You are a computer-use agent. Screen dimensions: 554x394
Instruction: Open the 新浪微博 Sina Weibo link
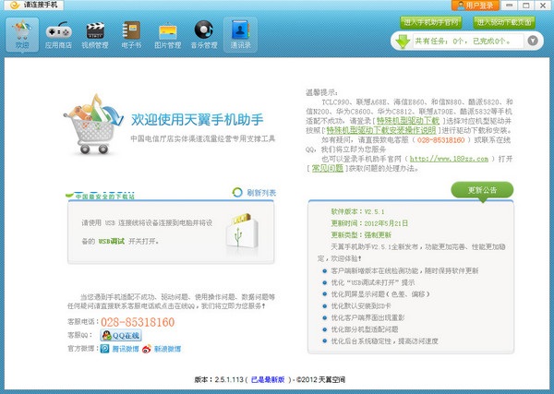pyautogui.click(x=161, y=349)
